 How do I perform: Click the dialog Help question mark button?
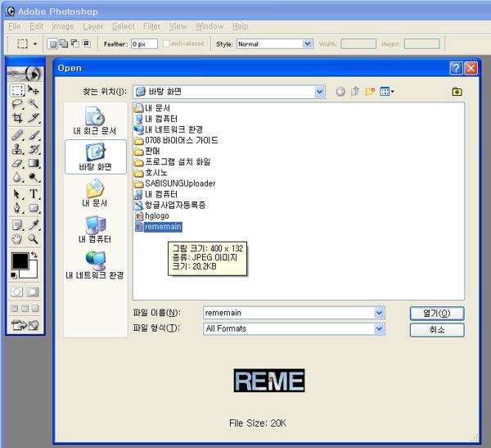tap(456, 68)
